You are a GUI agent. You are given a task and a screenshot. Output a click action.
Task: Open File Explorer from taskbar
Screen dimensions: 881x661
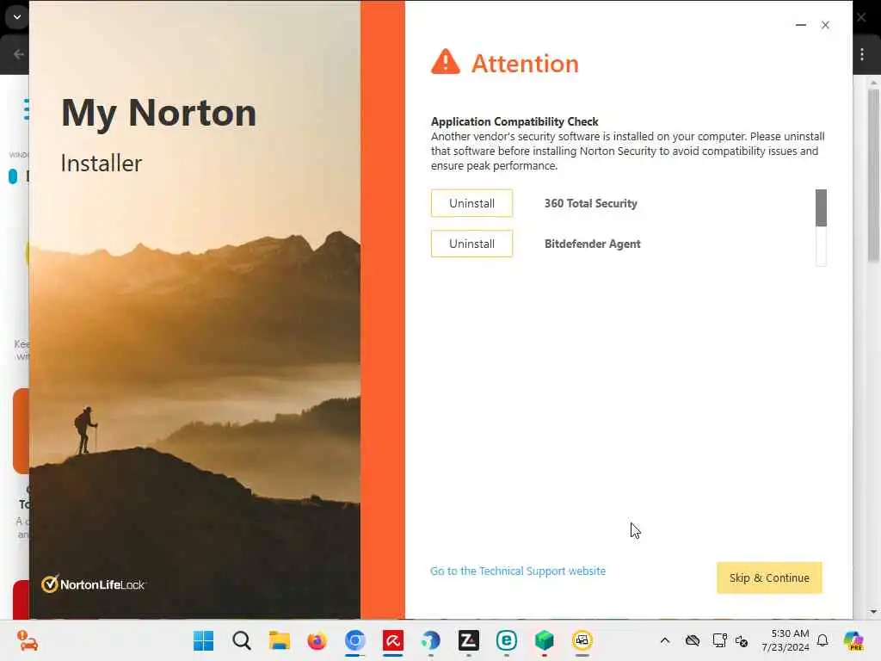click(x=280, y=640)
